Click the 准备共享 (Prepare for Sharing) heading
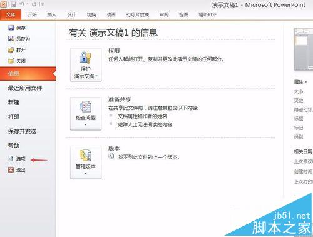 [x=120, y=99]
